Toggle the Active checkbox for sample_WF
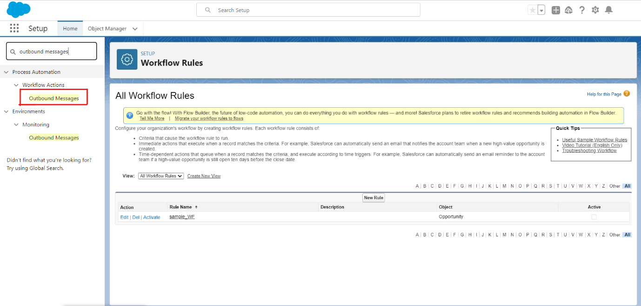Image resolution: width=641 pixels, height=306 pixels. [594, 217]
